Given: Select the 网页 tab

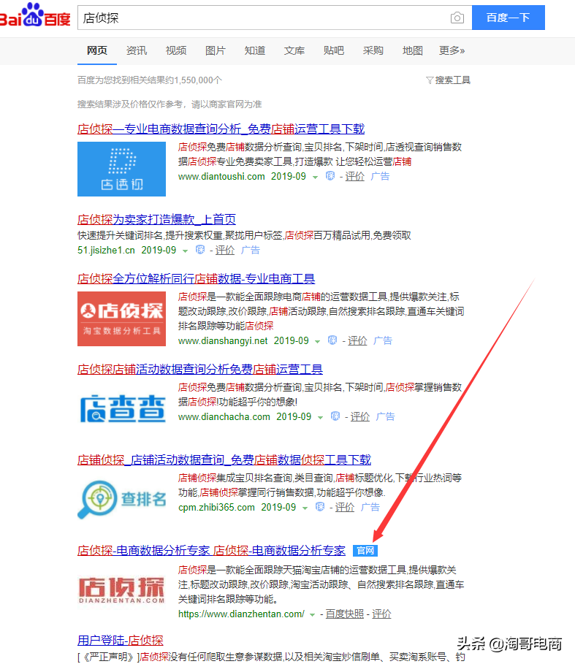Looking at the screenshot, I should pyautogui.click(x=97, y=51).
